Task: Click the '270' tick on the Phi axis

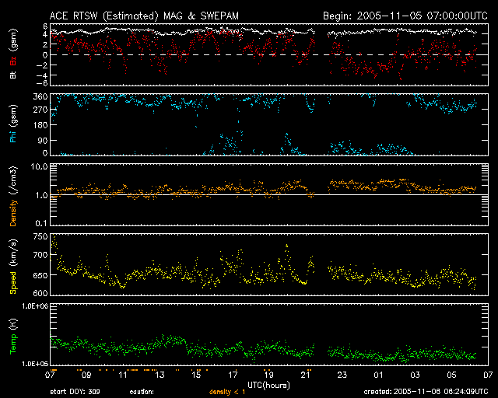Action: pos(40,110)
